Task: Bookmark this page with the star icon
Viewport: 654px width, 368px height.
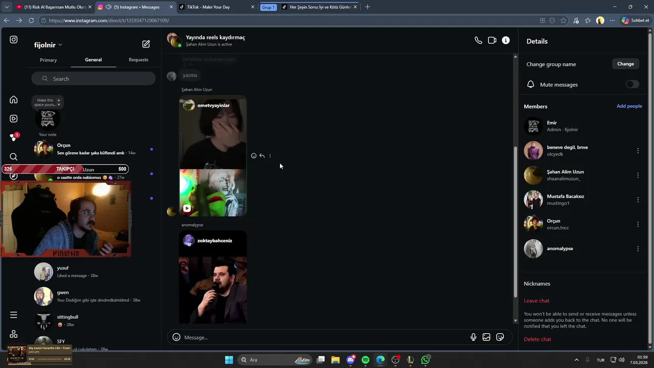Action: pos(564,20)
